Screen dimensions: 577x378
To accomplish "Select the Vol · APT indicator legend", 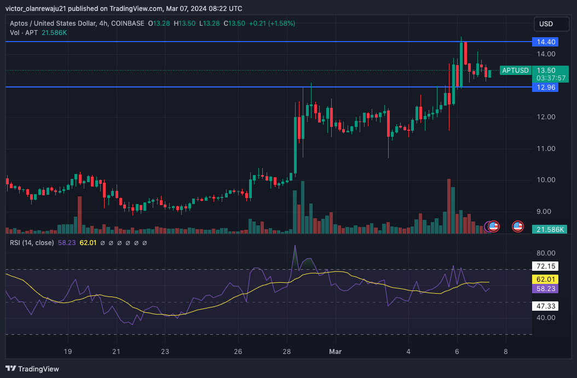I will tap(24, 33).
